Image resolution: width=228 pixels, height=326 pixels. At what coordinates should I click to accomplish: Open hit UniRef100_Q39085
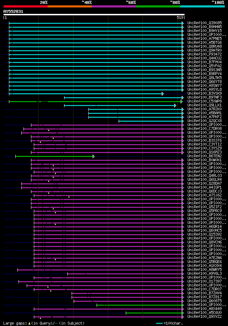tap(204, 23)
